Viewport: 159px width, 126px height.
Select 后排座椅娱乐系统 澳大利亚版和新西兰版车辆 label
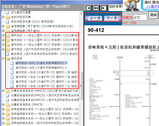pos(45,123)
